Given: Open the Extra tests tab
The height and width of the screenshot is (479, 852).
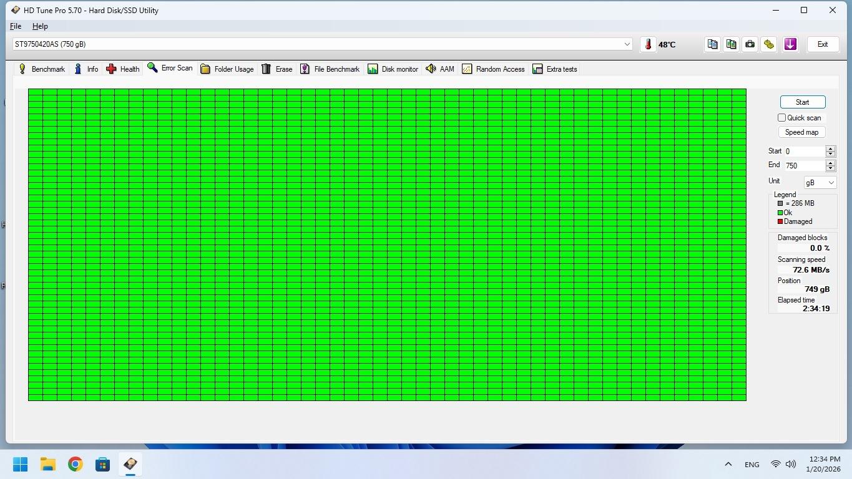Looking at the screenshot, I should click(x=554, y=69).
